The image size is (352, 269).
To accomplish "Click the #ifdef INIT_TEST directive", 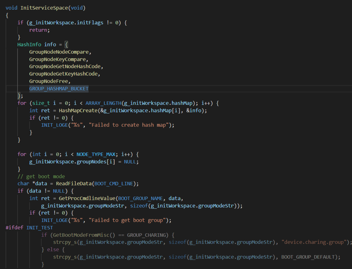I will [29, 228].
